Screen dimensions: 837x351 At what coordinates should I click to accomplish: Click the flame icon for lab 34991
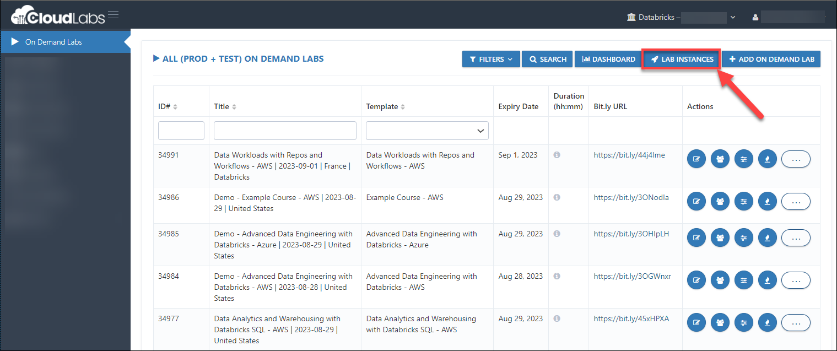(768, 159)
